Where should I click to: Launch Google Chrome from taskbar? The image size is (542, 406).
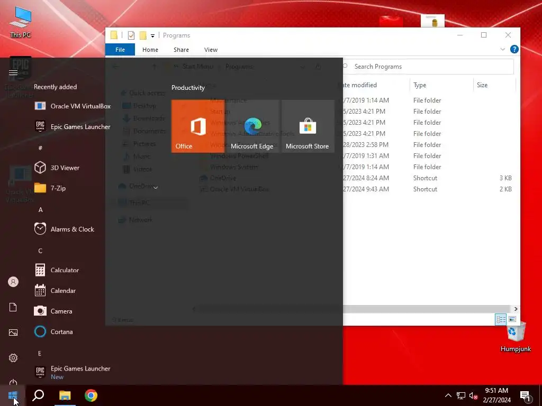point(91,395)
